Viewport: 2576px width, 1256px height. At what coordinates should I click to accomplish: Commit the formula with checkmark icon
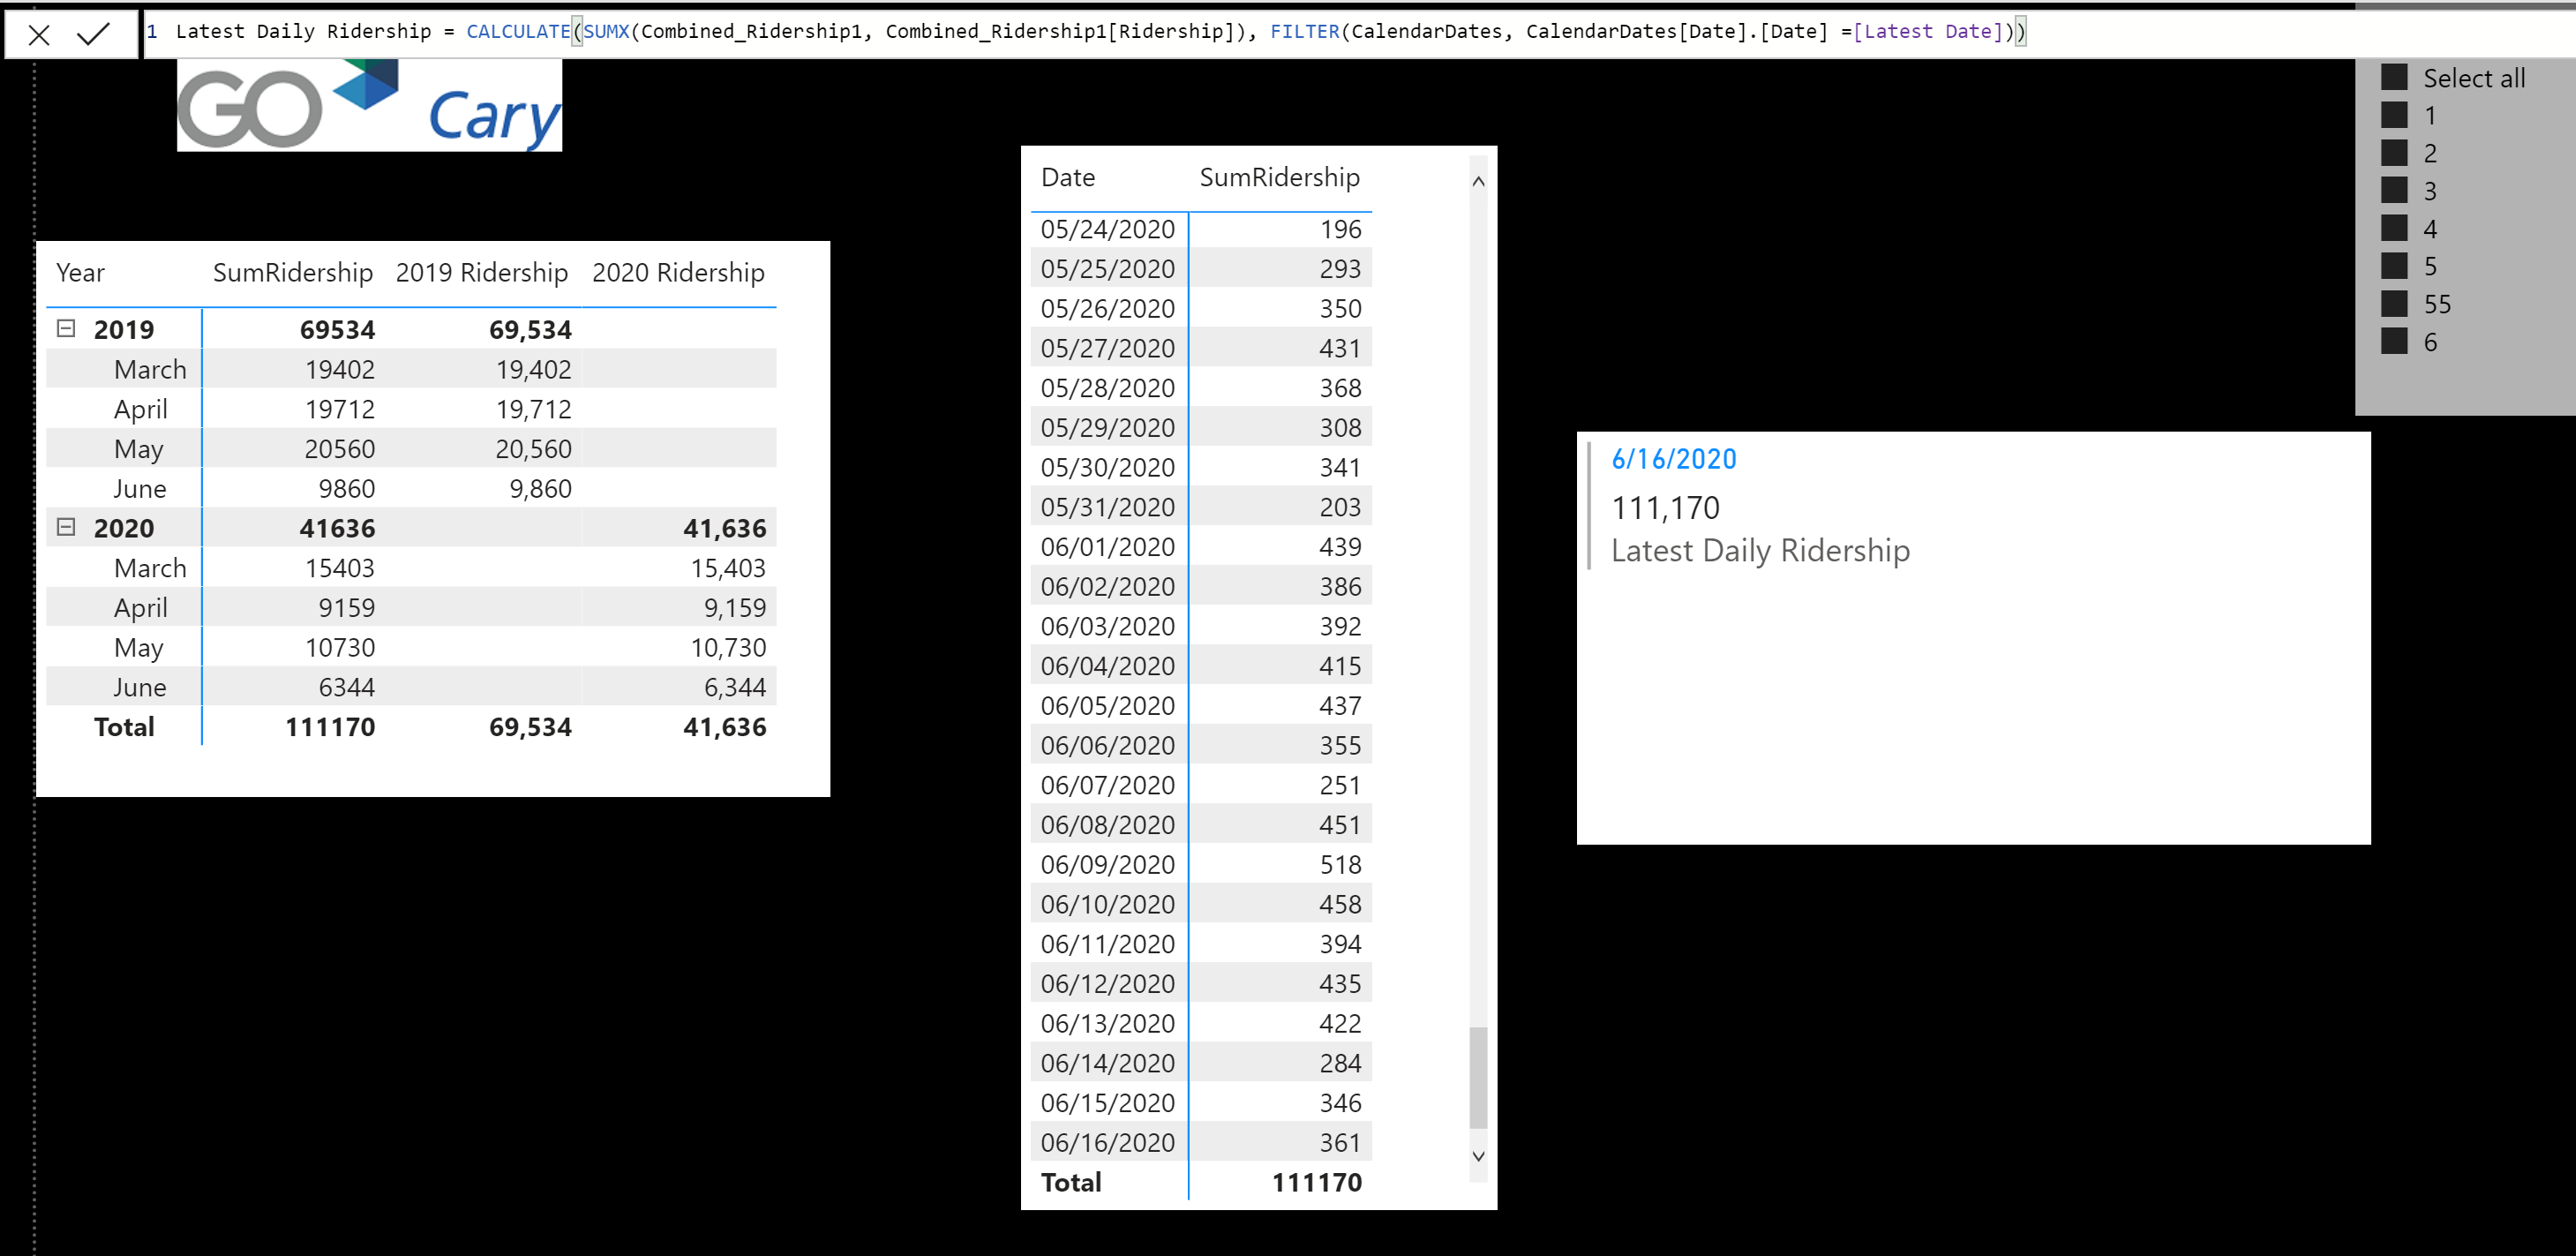pyautogui.click(x=93, y=35)
